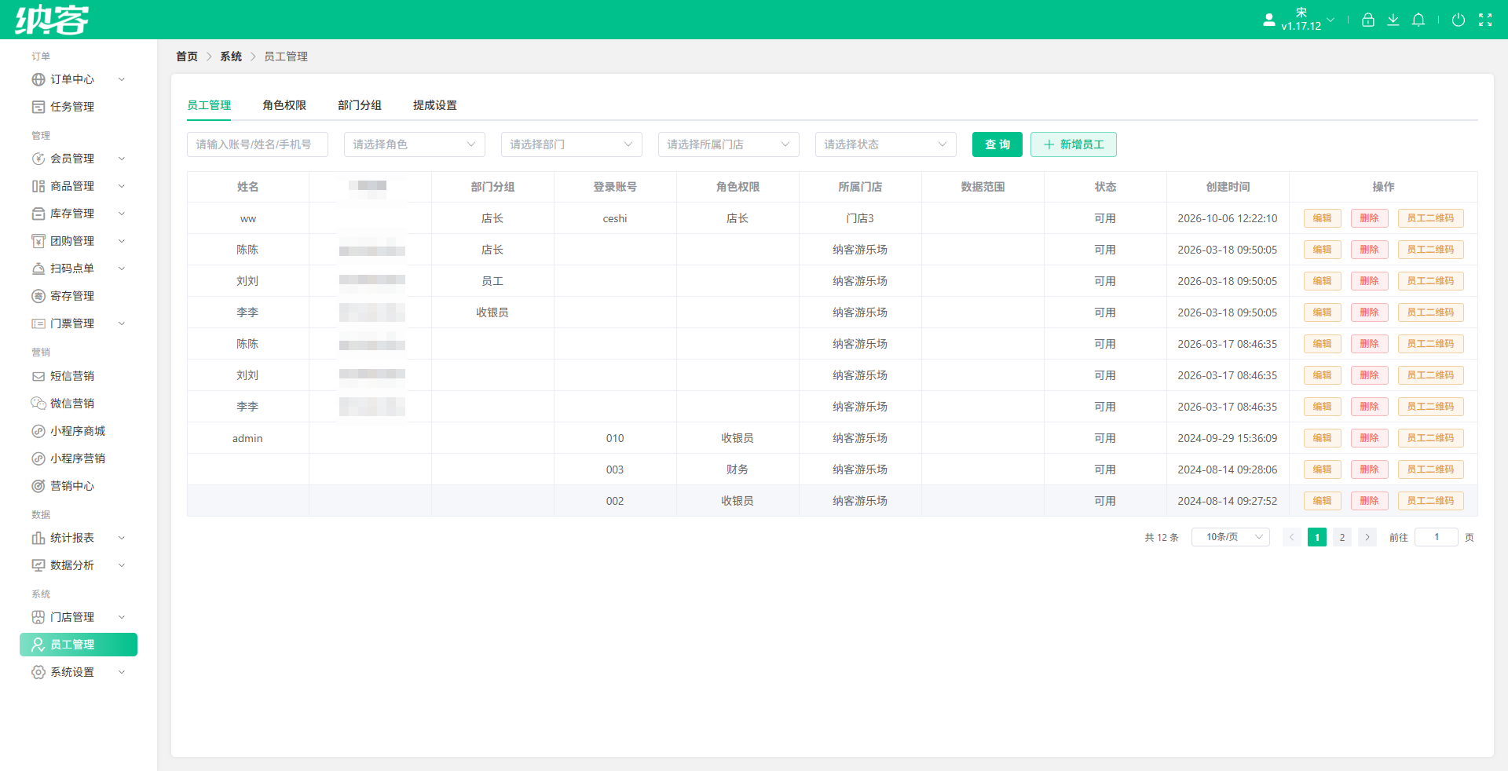Click 删除 for admin row
This screenshot has height=771, width=1508.
(1370, 438)
